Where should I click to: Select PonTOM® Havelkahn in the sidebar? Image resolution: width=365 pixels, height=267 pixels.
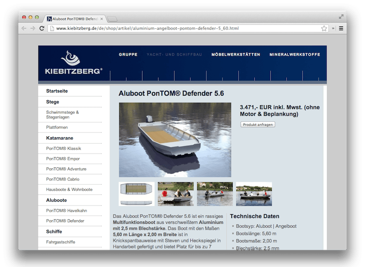[x=66, y=211]
